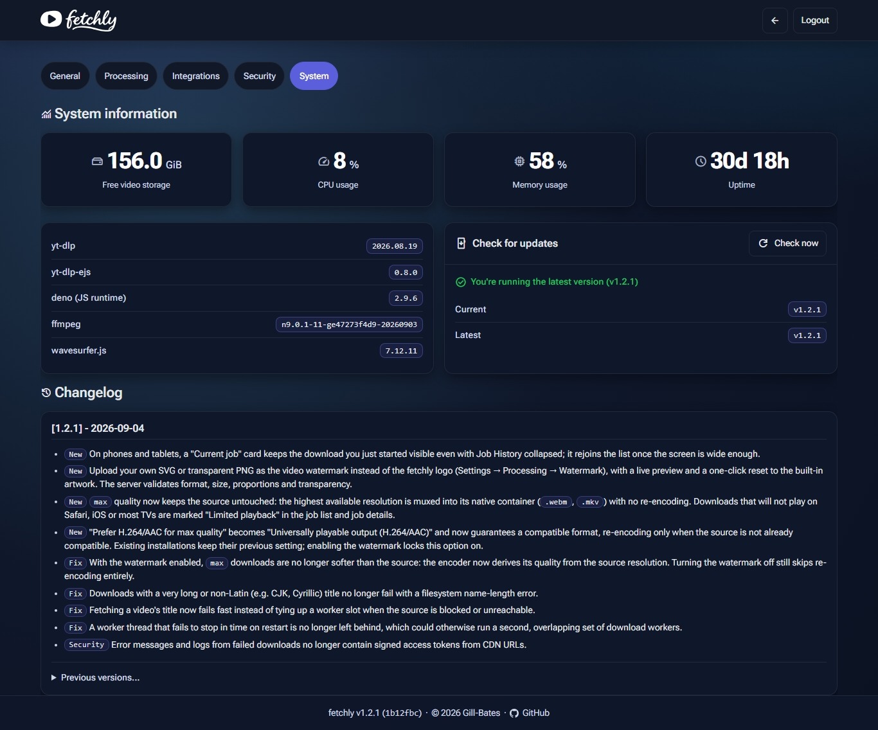Open the General settings tab
878x730 pixels.
65,76
